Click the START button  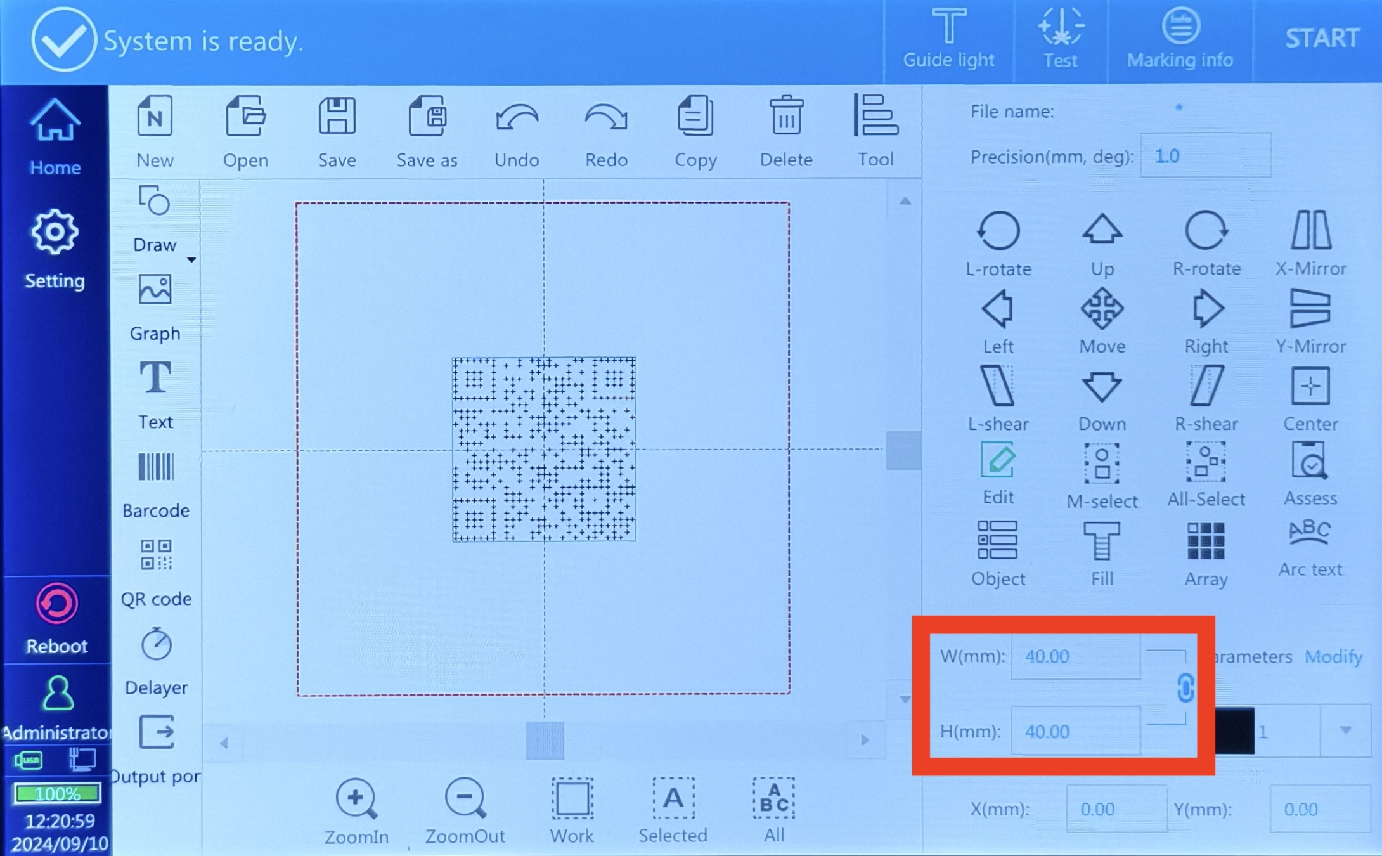pos(1322,39)
